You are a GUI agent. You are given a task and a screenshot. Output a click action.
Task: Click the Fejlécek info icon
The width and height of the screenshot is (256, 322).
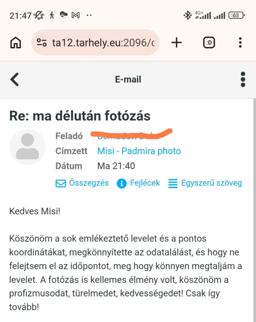(121, 183)
